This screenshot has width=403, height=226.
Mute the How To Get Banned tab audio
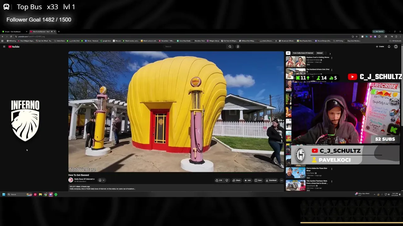click(x=51, y=32)
